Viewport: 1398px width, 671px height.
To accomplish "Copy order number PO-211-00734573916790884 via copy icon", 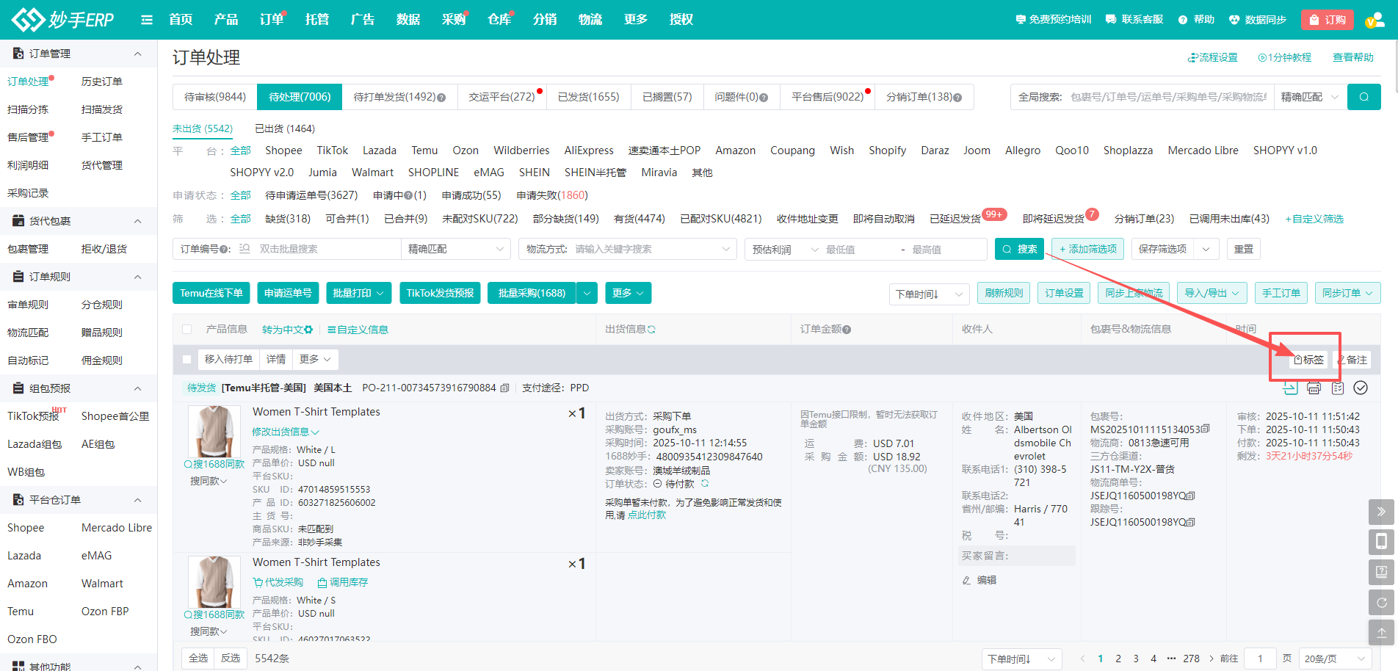I will click(504, 388).
